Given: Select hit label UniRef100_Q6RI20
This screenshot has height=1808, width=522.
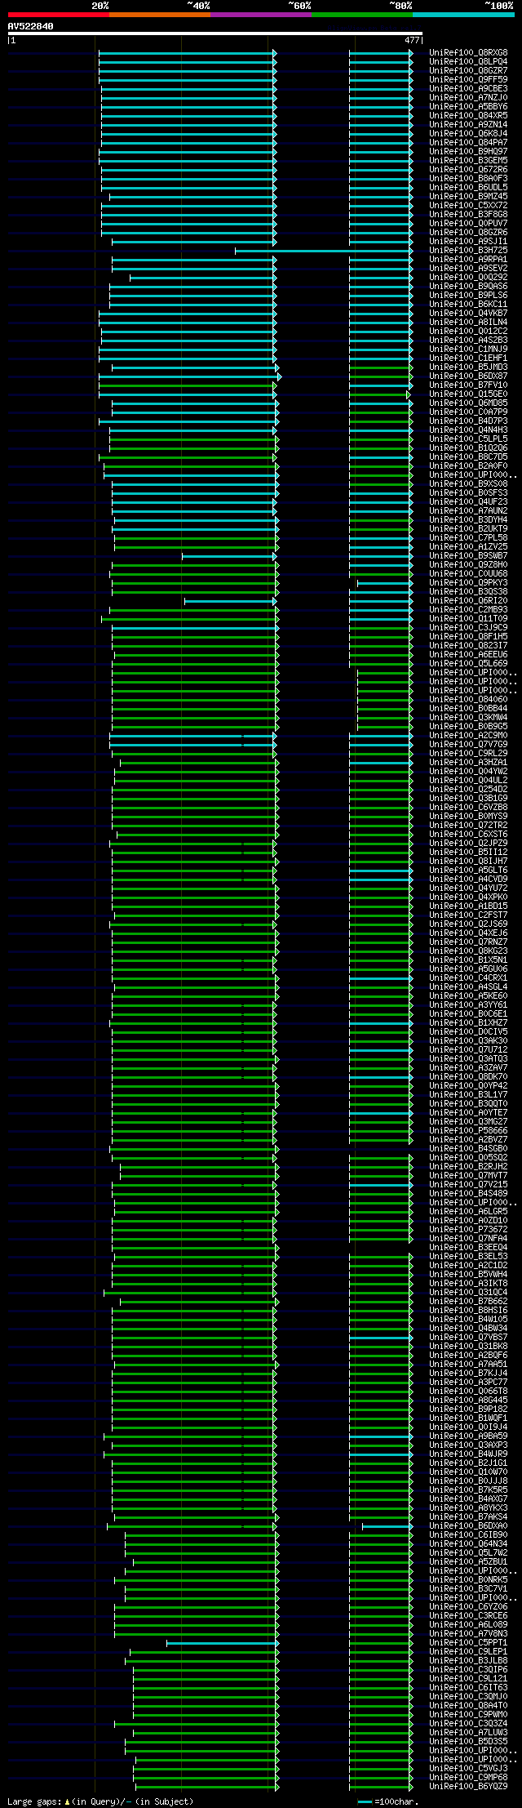Looking at the screenshot, I should coord(468,600).
